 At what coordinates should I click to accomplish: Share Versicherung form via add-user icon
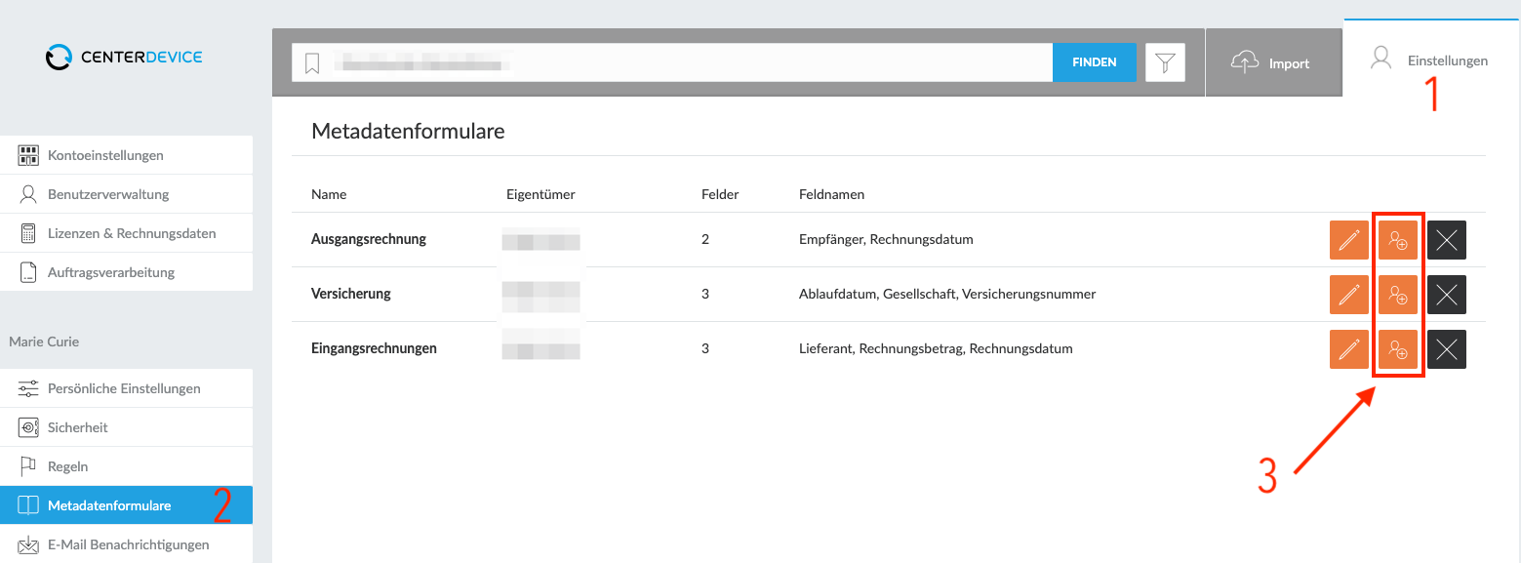coord(1398,295)
